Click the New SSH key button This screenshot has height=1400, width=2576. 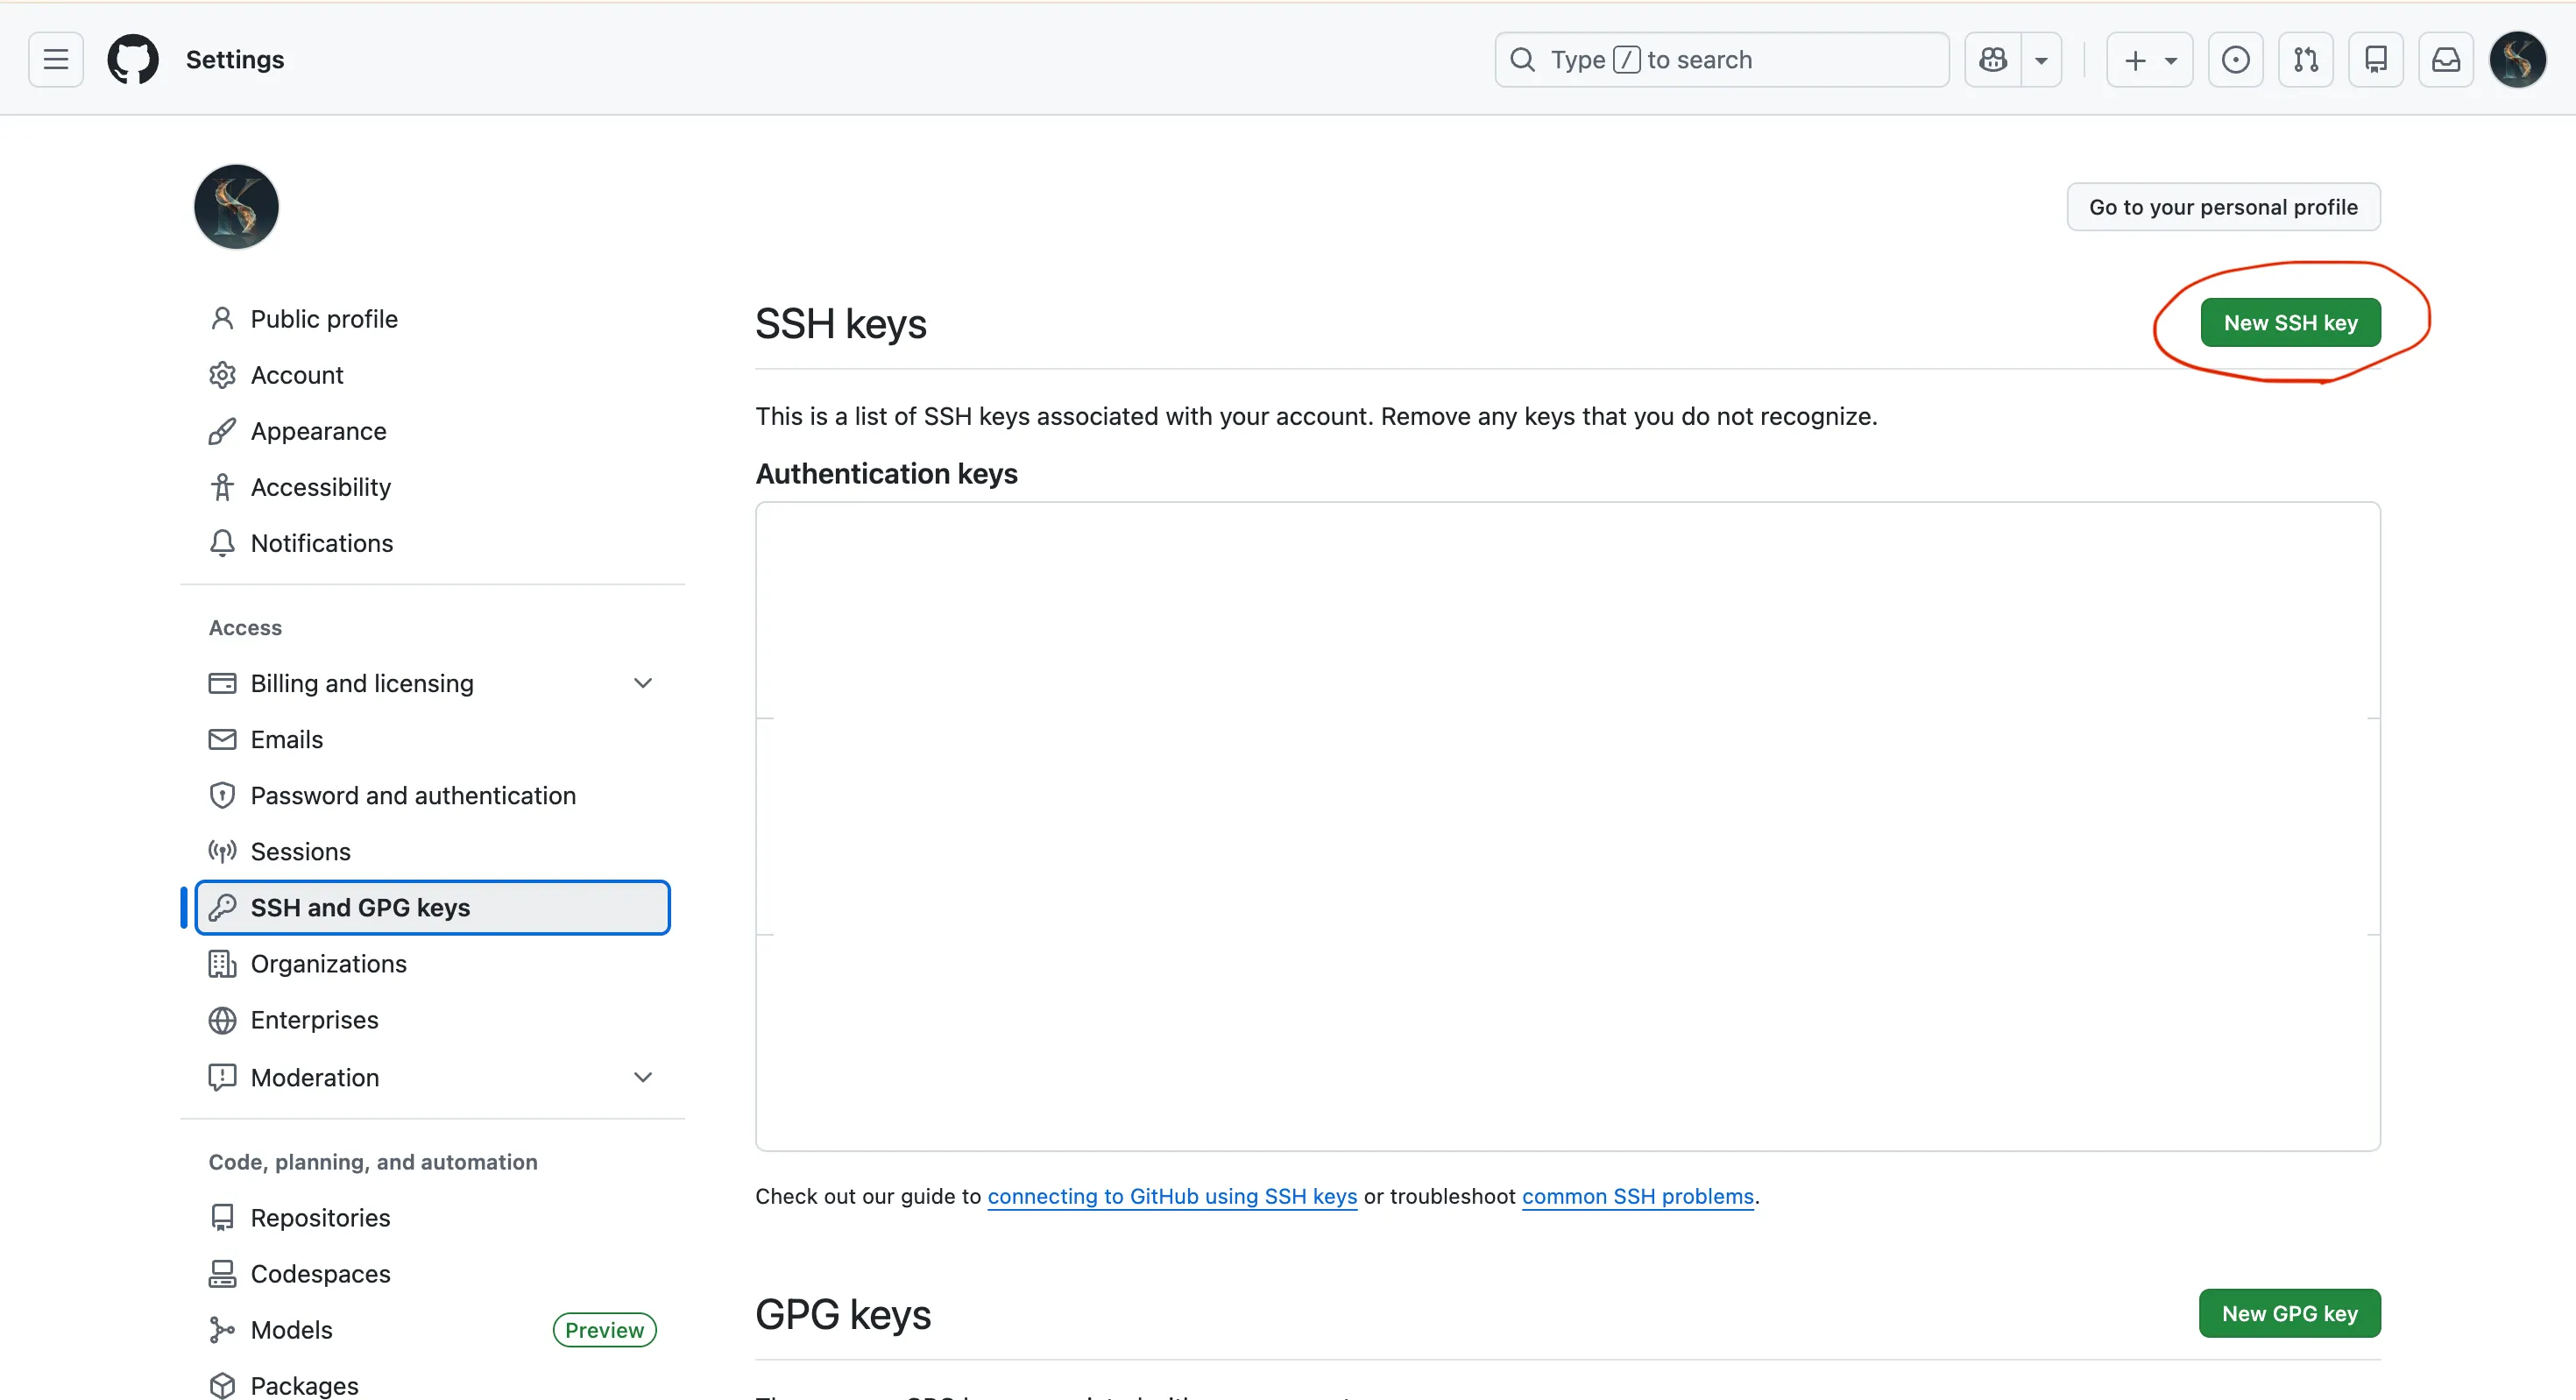coord(2290,323)
